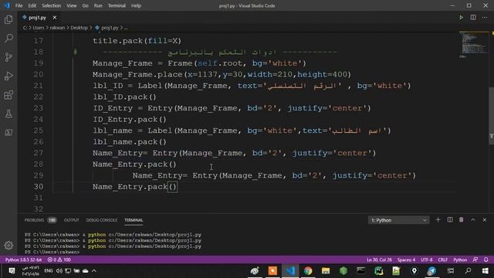Screen dimensions: 494x278
Task: Switch to Visual Studio Code taskbar icon
Action: tap(290, 271)
